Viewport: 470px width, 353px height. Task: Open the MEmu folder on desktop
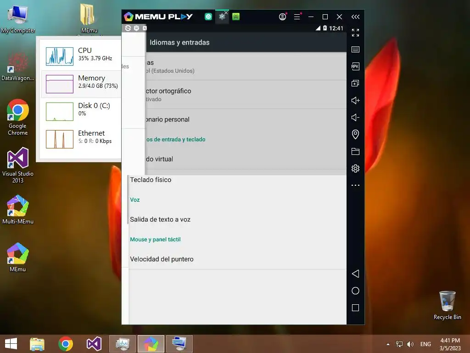[x=89, y=18]
